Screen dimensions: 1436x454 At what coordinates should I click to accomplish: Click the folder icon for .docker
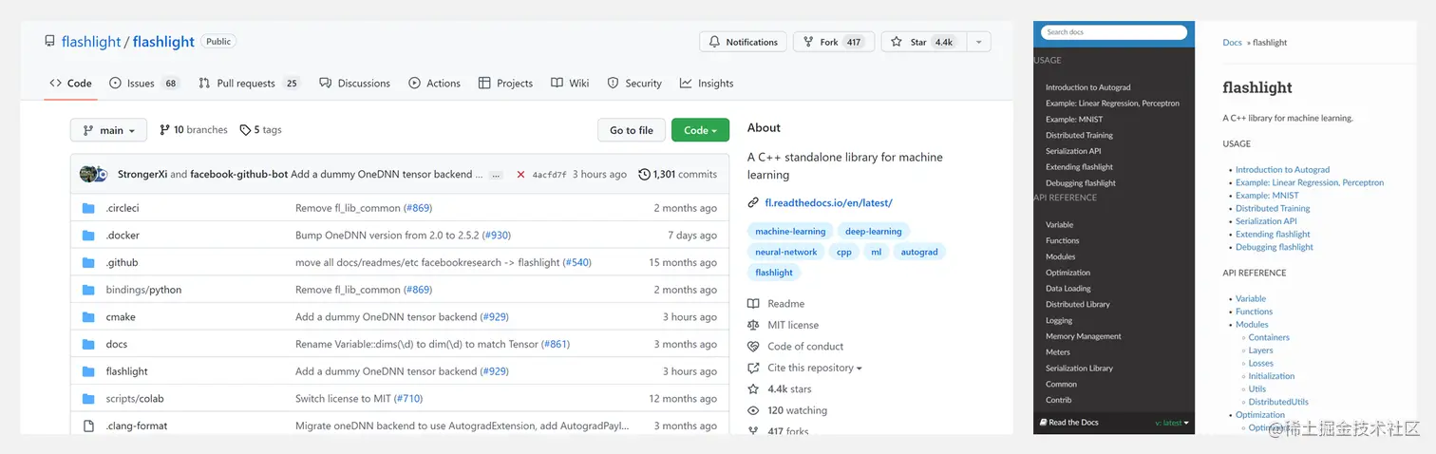pyautogui.click(x=88, y=236)
